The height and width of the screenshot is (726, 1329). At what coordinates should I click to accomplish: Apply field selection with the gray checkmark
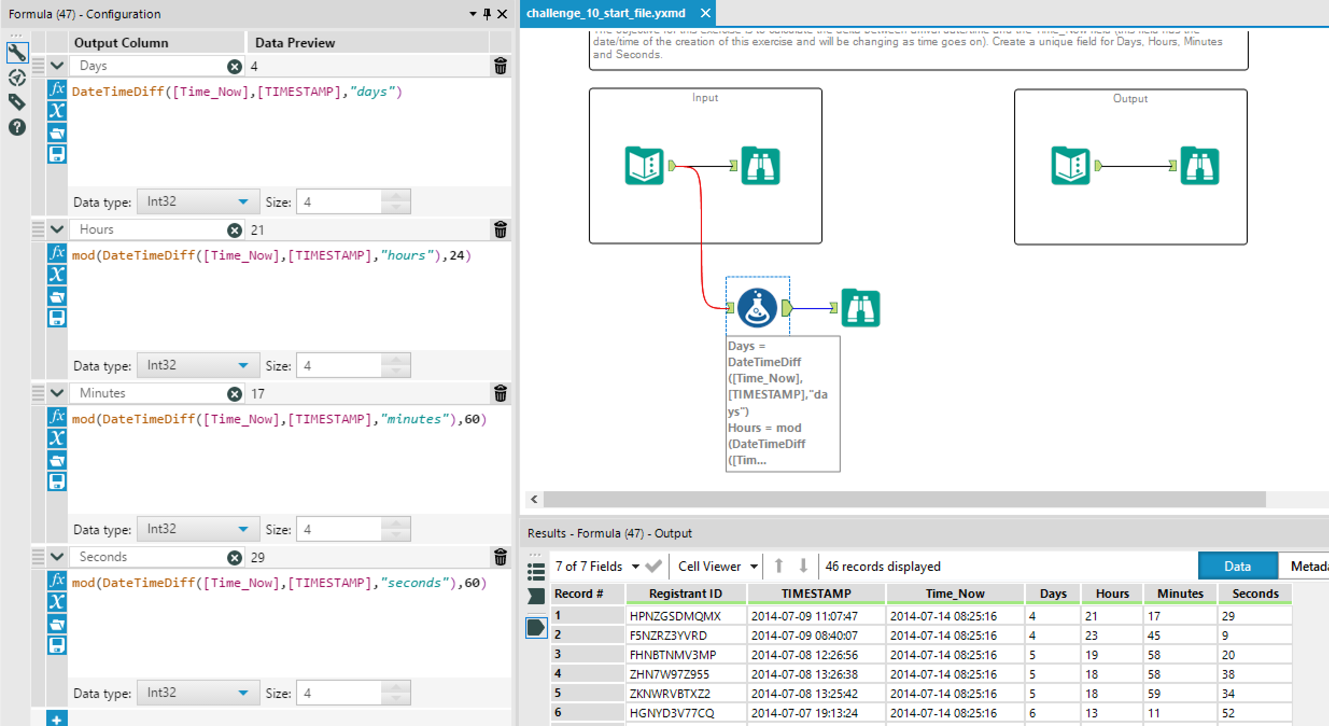coord(654,566)
